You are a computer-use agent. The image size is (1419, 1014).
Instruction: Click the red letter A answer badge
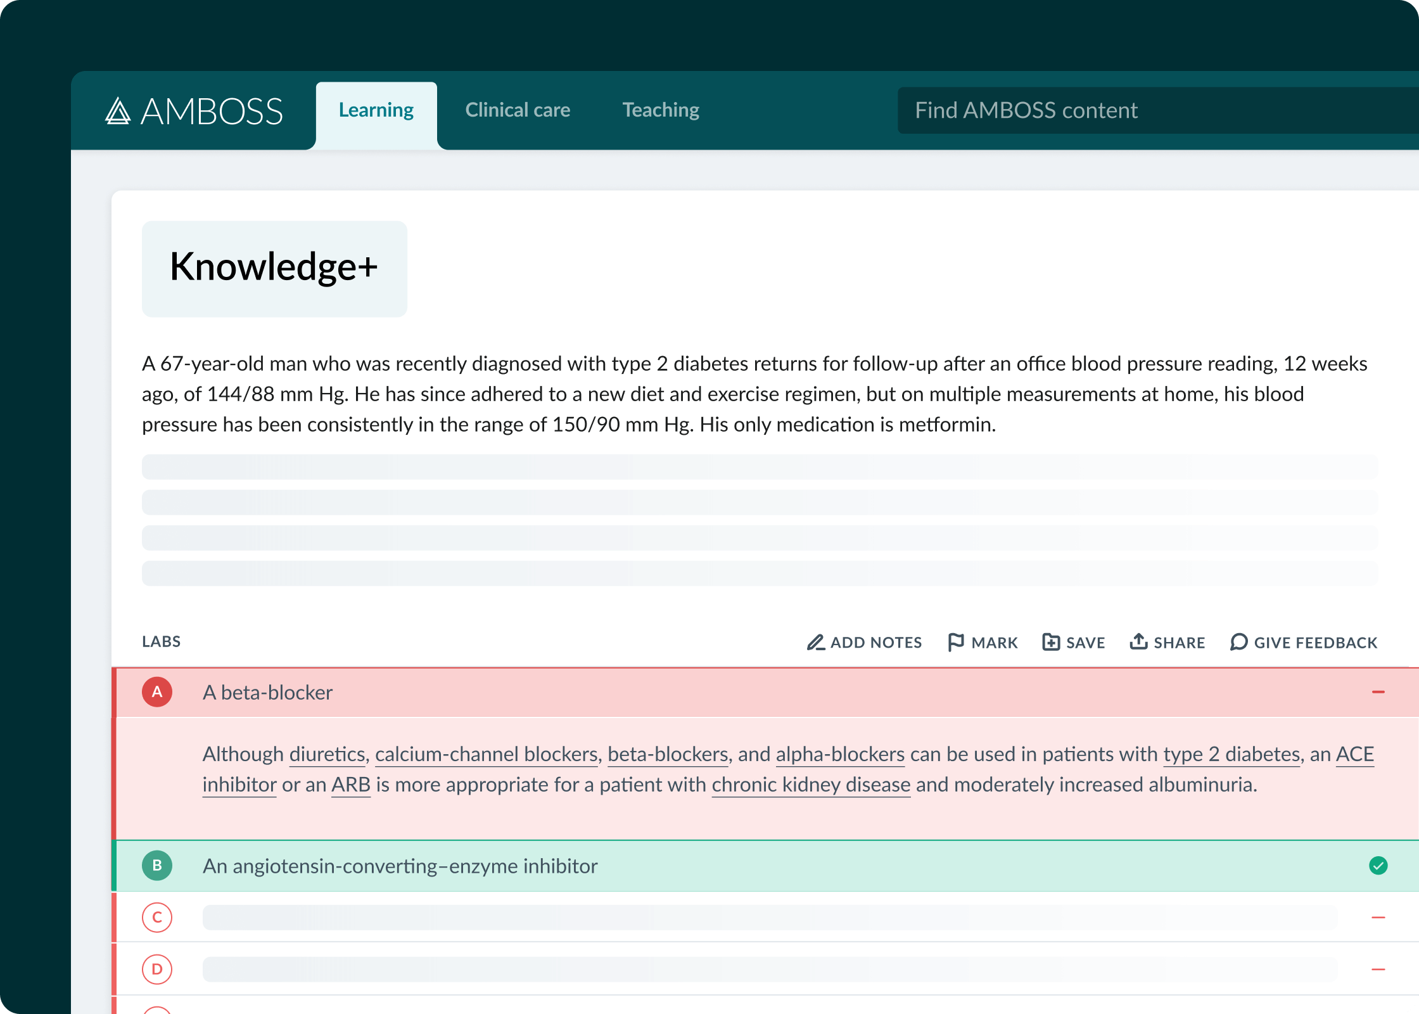point(157,692)
